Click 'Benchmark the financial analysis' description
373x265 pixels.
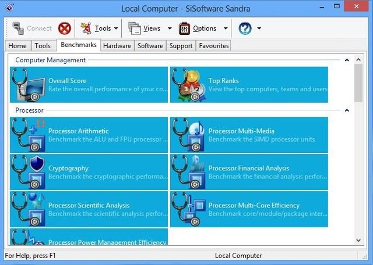pos(268,177)
